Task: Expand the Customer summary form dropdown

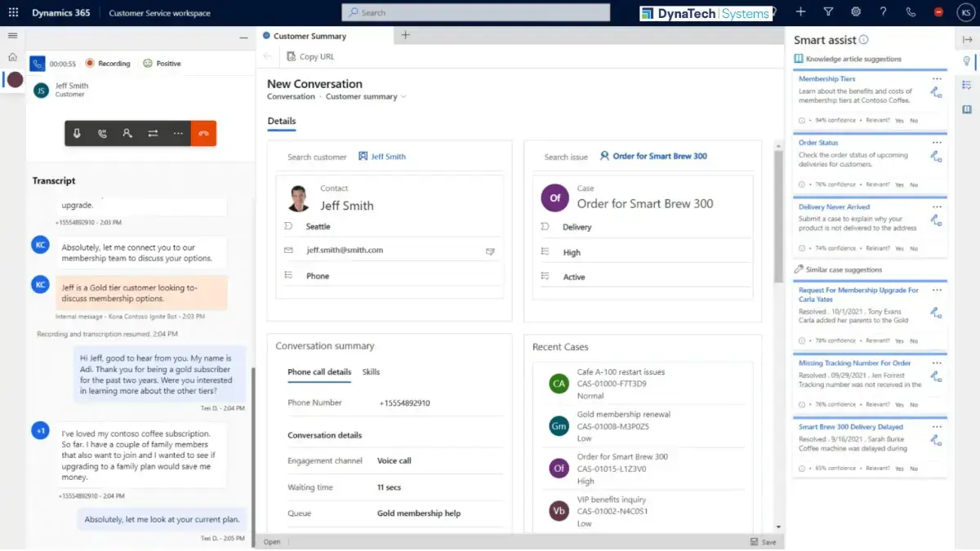Action: pyautogui.click(x=403, y=96)
